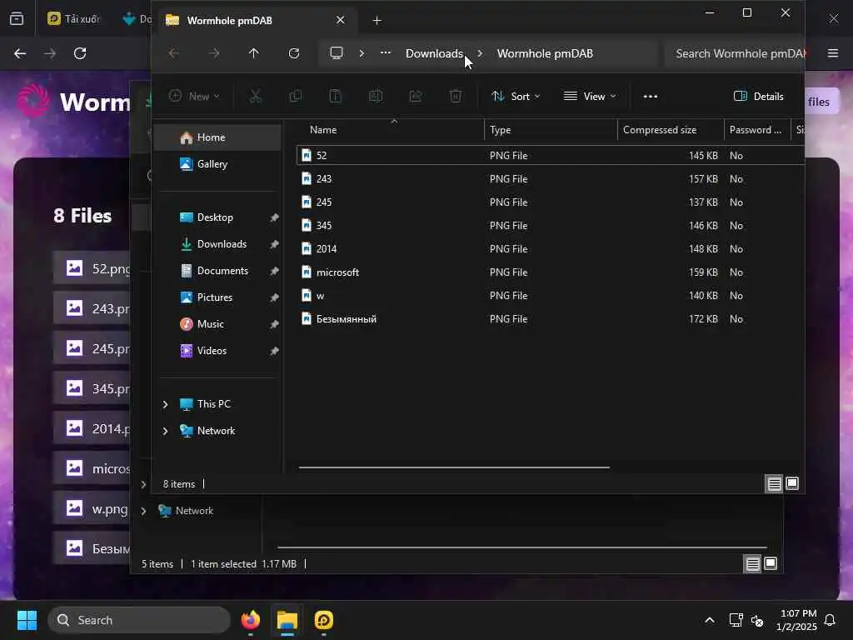The image size is (853, 640).
Task: Click the browser back arrow
Action: [x=20, y=53]
